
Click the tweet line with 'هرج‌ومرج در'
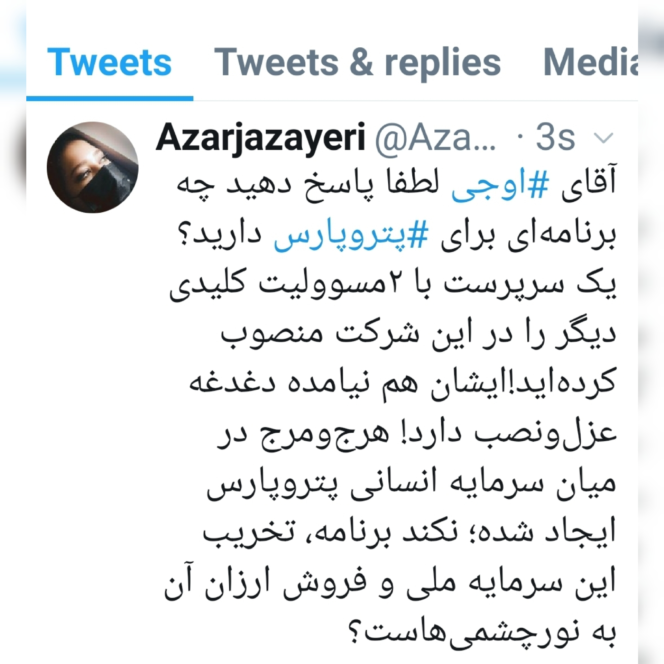tap(416, 434)
